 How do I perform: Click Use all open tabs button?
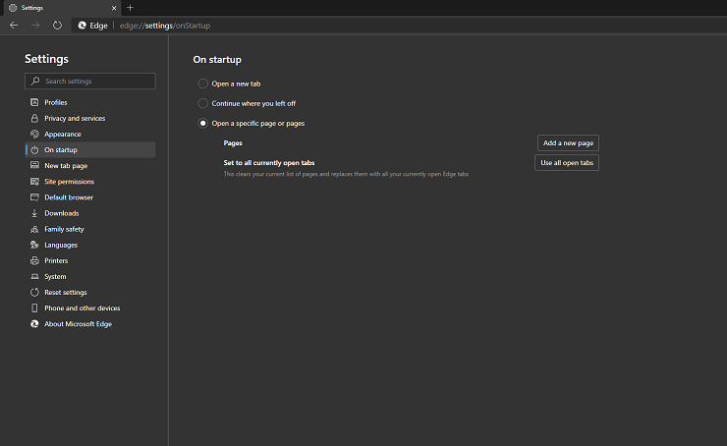pos(567,163)
